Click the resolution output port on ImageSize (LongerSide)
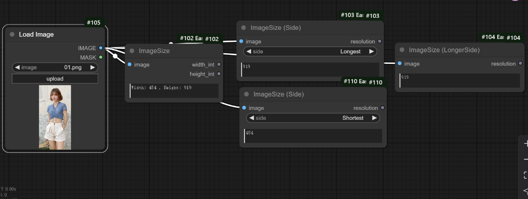This screenshot has width=528, height=199. [x=520, y=64]
